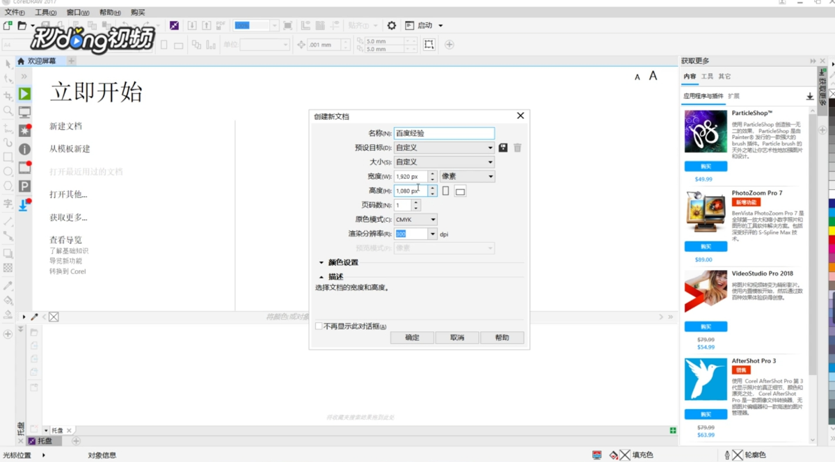Switch to 工具 tab in Get More panel
Image resolution: width=835 pixels, height=462 pixels.
pos(707,77)
